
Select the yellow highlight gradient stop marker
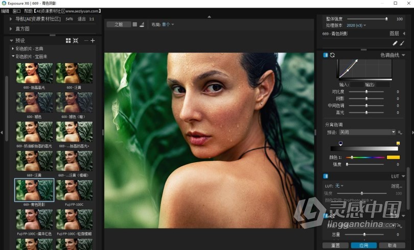click(x=398, y=143)
